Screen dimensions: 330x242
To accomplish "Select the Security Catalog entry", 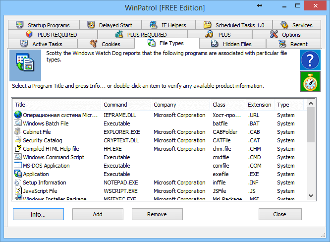I will click(x=160, y=140).
